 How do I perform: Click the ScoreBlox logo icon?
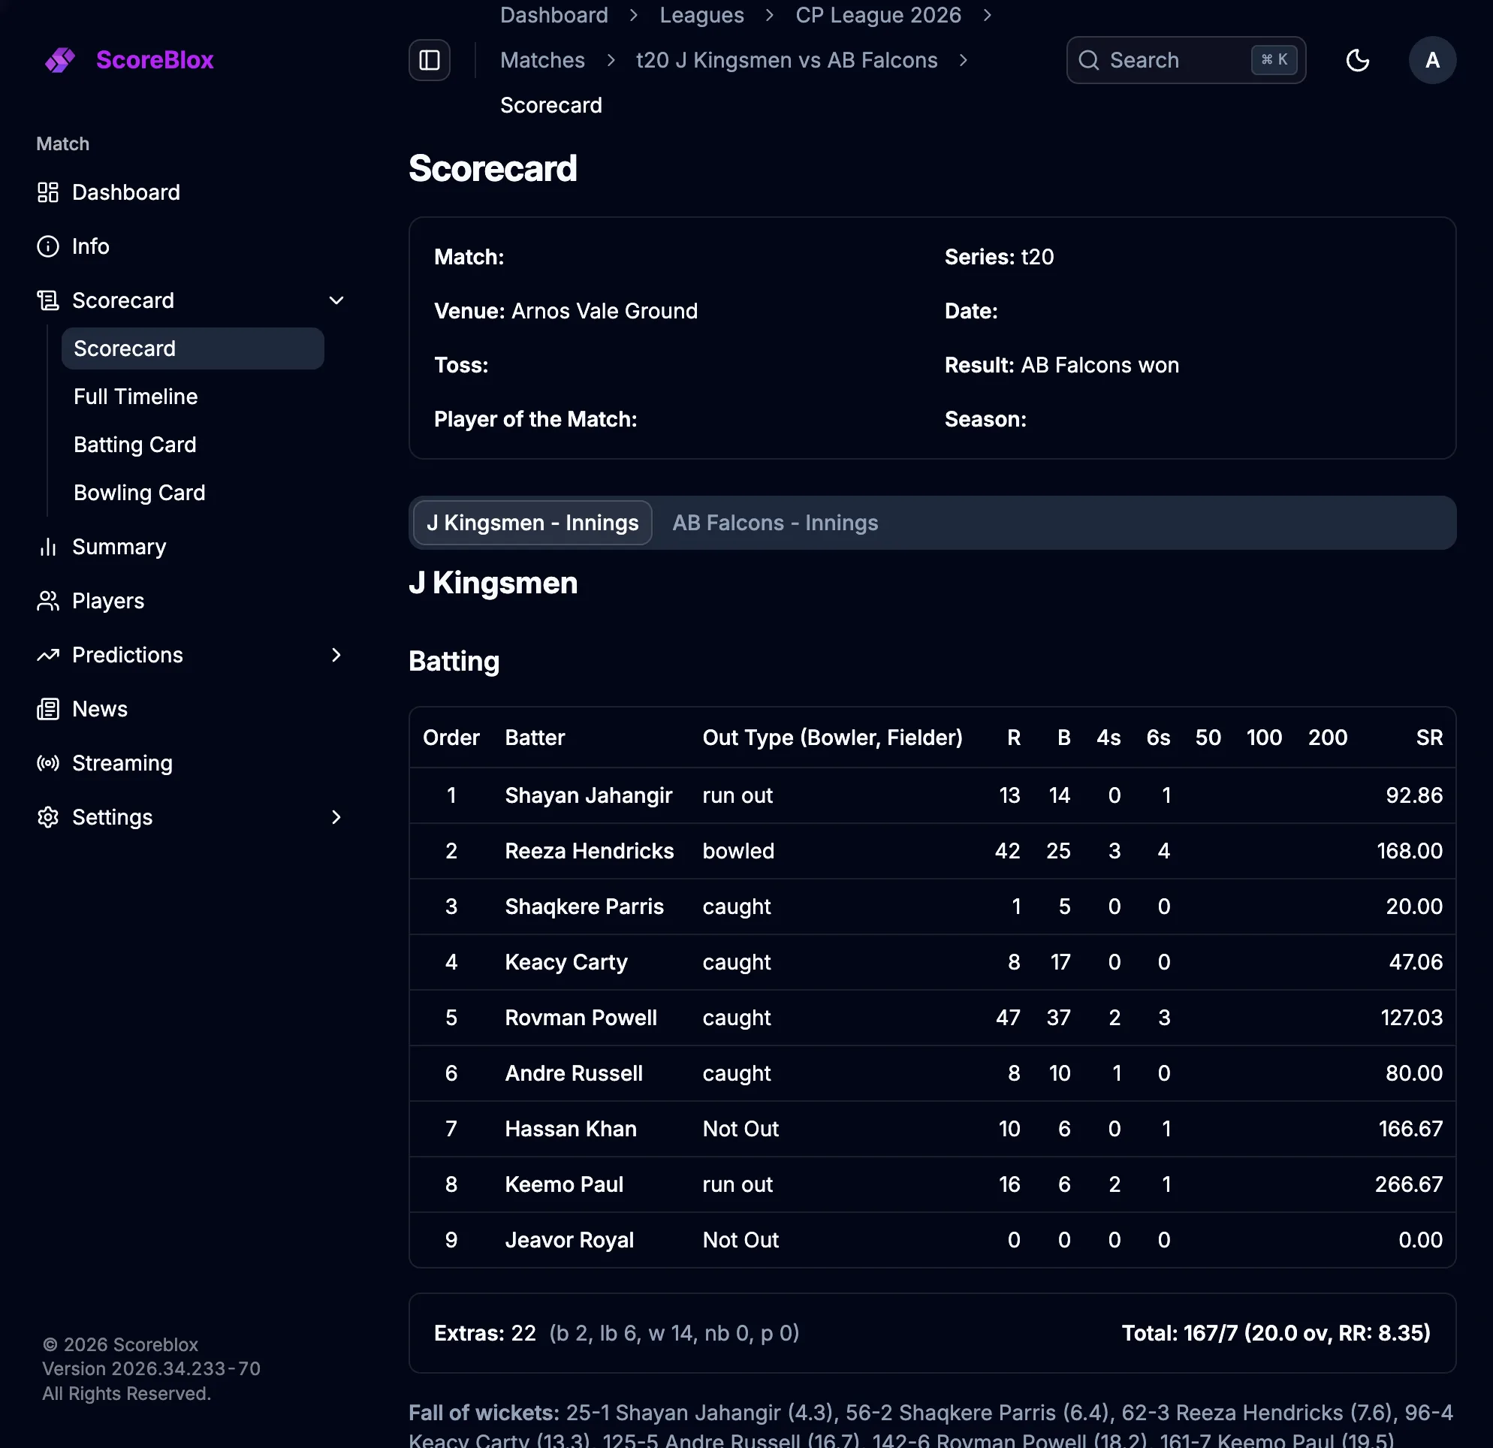point(60,60)
